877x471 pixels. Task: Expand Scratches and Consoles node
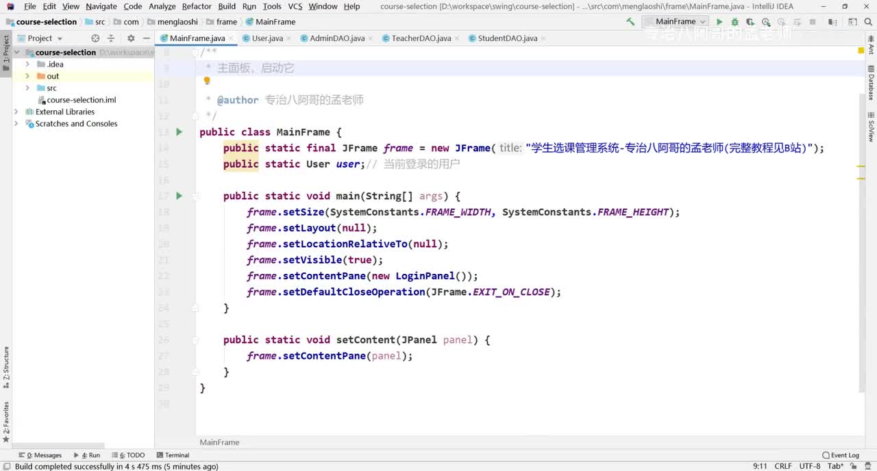pos(16,124)
